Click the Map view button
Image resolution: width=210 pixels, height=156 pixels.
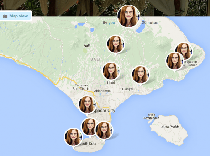point(16,16)
